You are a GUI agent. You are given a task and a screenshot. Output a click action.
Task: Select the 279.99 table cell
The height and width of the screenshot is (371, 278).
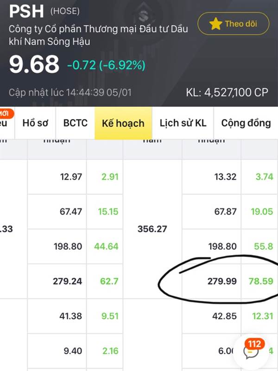(x=212, y=281)
